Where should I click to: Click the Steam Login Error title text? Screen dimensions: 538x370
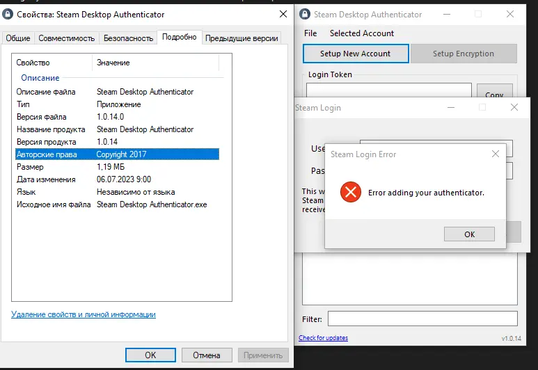coord(363,154)
